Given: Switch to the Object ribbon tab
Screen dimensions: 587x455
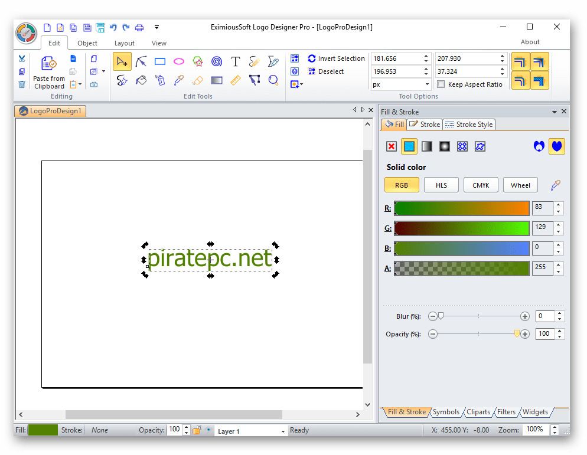Looking at the screenshot, I should (87, 43).
